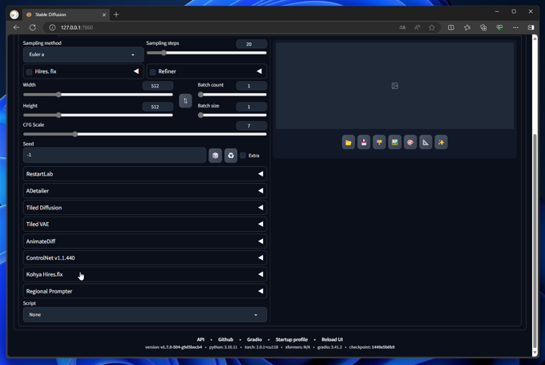The height and width of the screenshot is (365, 545).
Task: Enable the Hires. fix checkbox
Action: [29, 71]
